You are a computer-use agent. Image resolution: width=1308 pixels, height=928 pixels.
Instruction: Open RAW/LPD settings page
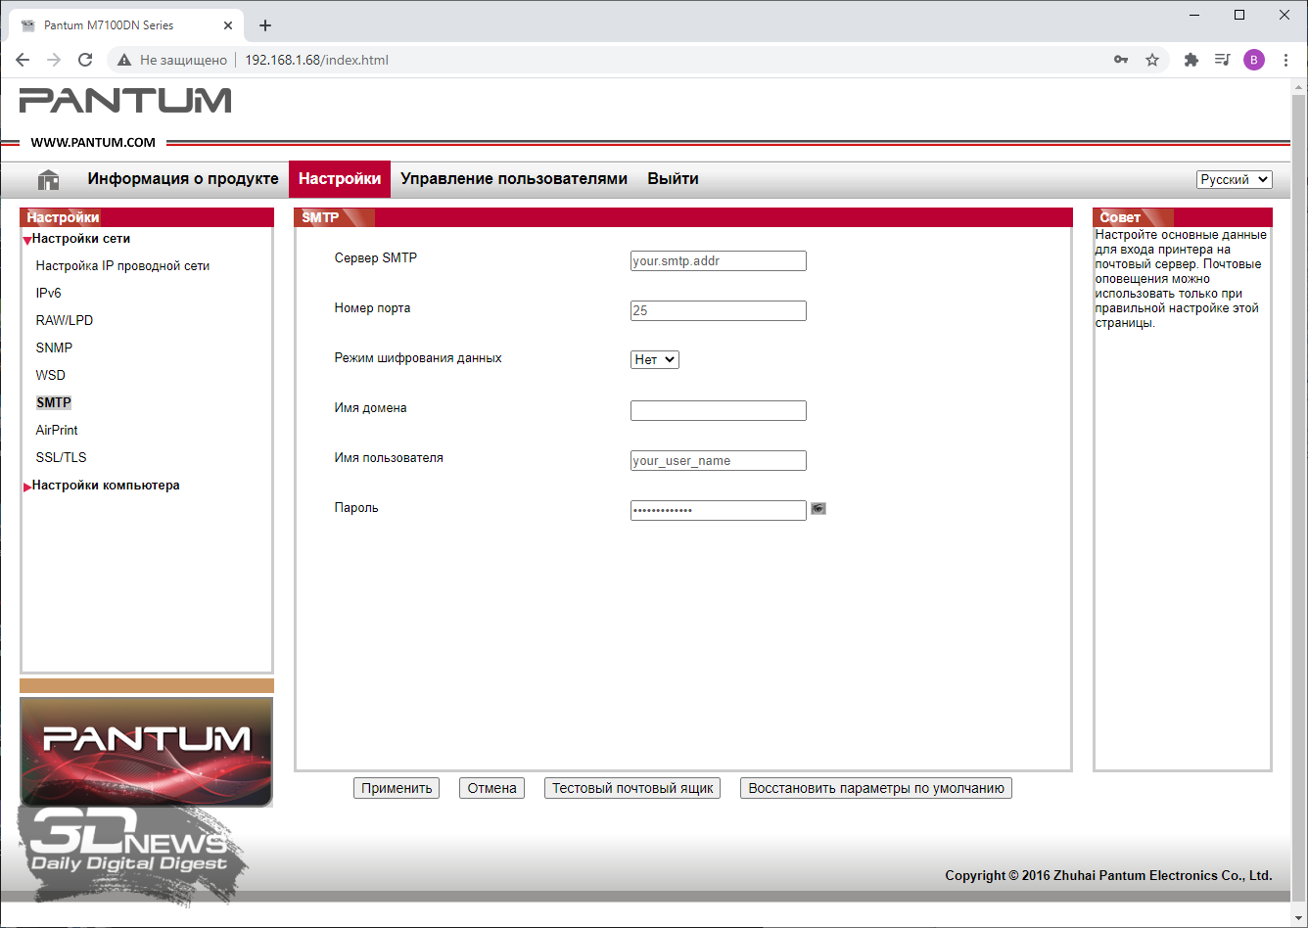tap(65, 320)
